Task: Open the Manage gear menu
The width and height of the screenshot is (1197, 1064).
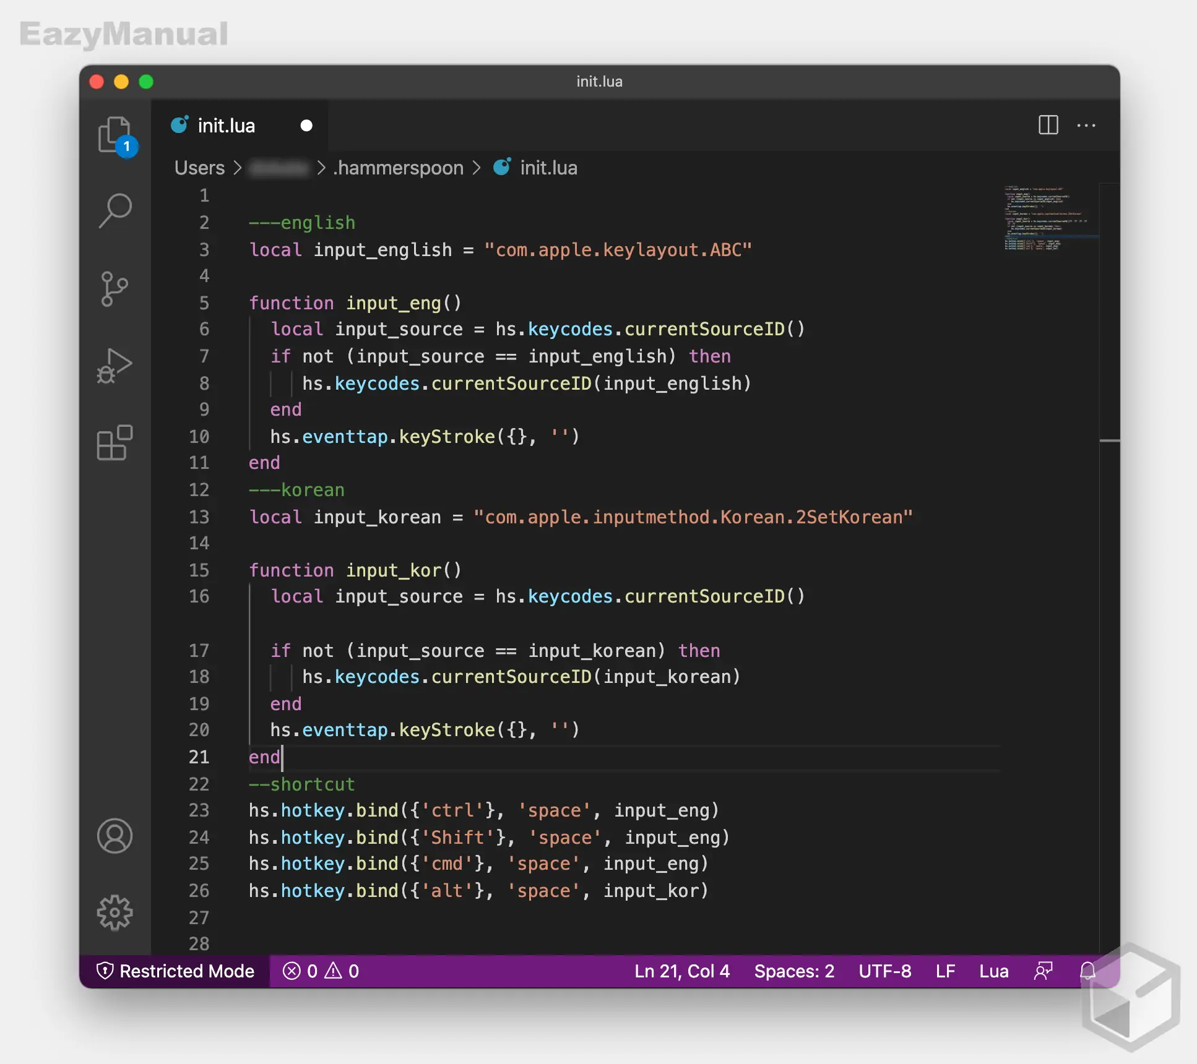Action: [115, 912]
